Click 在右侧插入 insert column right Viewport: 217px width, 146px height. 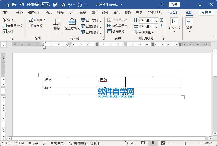91,32
